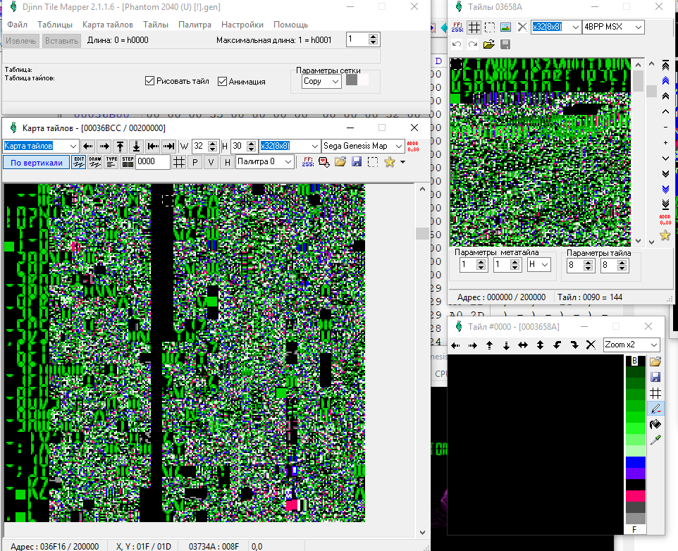This screenshot has height=551, width=678.
Task: Click favorites star in tile map toolbar
Action: 389,162
